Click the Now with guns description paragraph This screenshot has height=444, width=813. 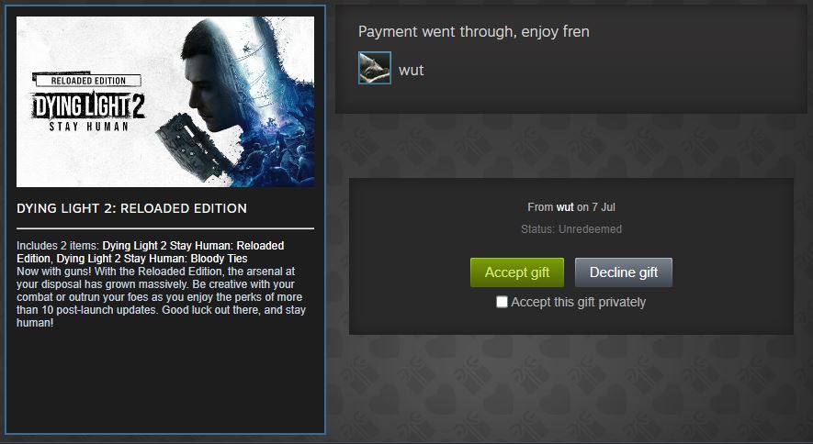pyautogui.click(x=162, y=297)
